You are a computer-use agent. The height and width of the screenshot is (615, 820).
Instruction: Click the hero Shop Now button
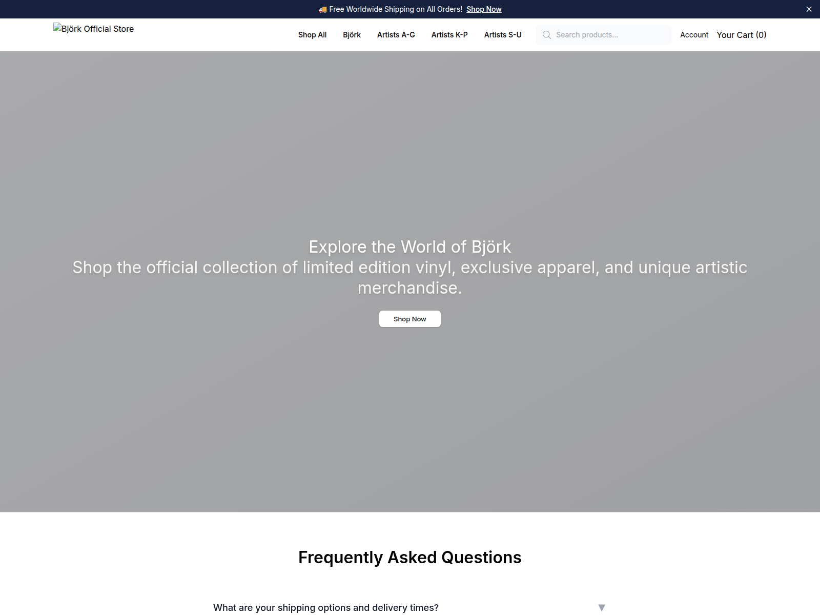pos(410,319)
